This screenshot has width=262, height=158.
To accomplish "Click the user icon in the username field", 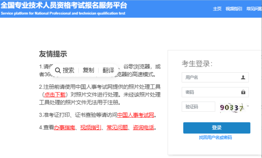I will [243, 77].
